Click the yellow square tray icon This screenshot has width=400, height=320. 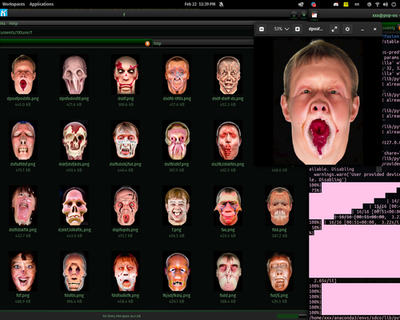346,4
